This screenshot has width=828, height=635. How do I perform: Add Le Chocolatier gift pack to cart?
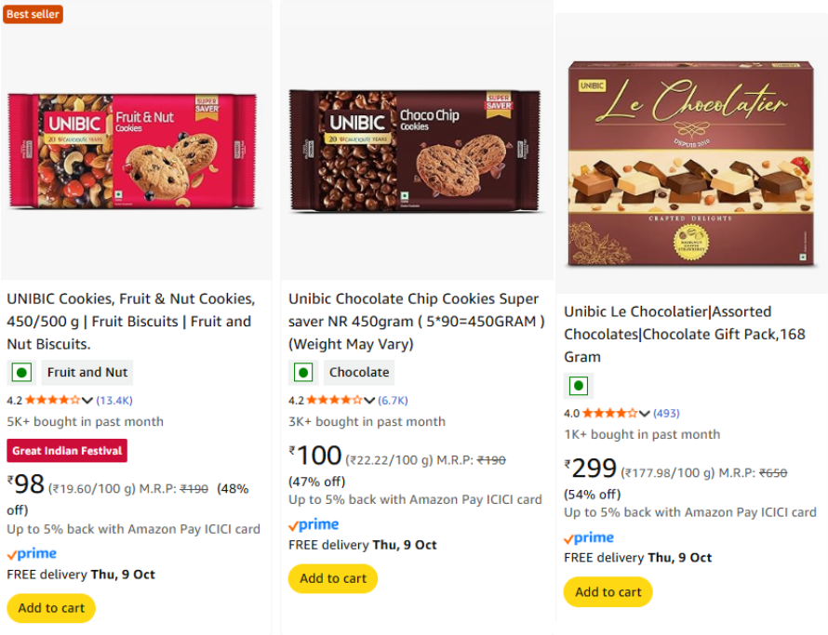pos(608,592)
